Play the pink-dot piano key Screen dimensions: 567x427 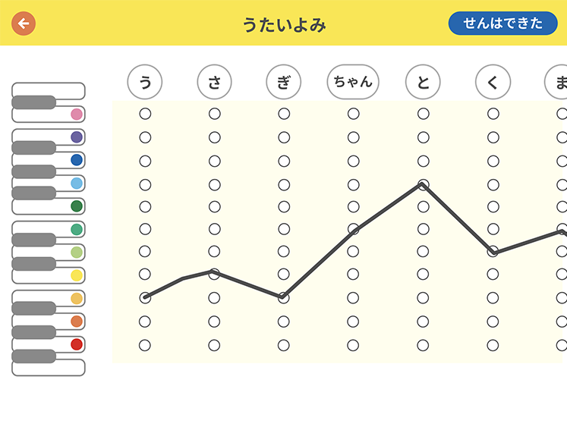pos(49,115)
